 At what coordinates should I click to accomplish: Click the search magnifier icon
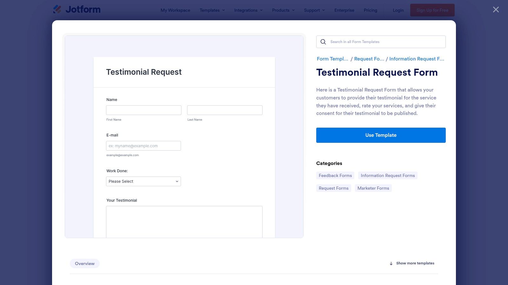pos(323,42)
